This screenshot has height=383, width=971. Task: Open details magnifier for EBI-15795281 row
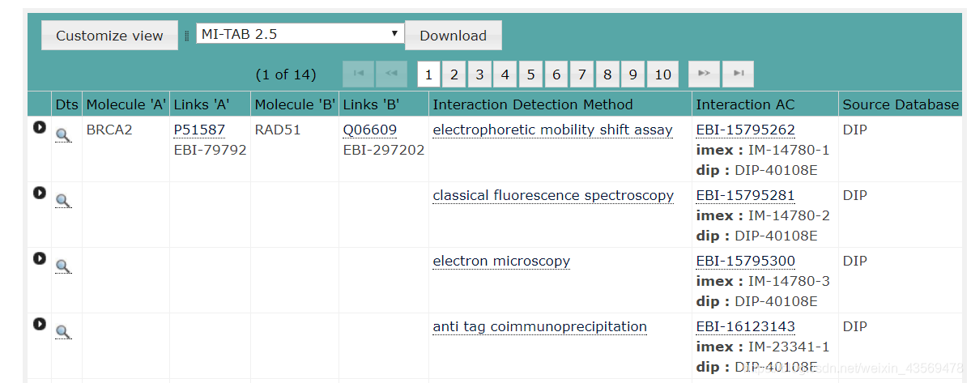pyautogui.click(x=62, y=201)
